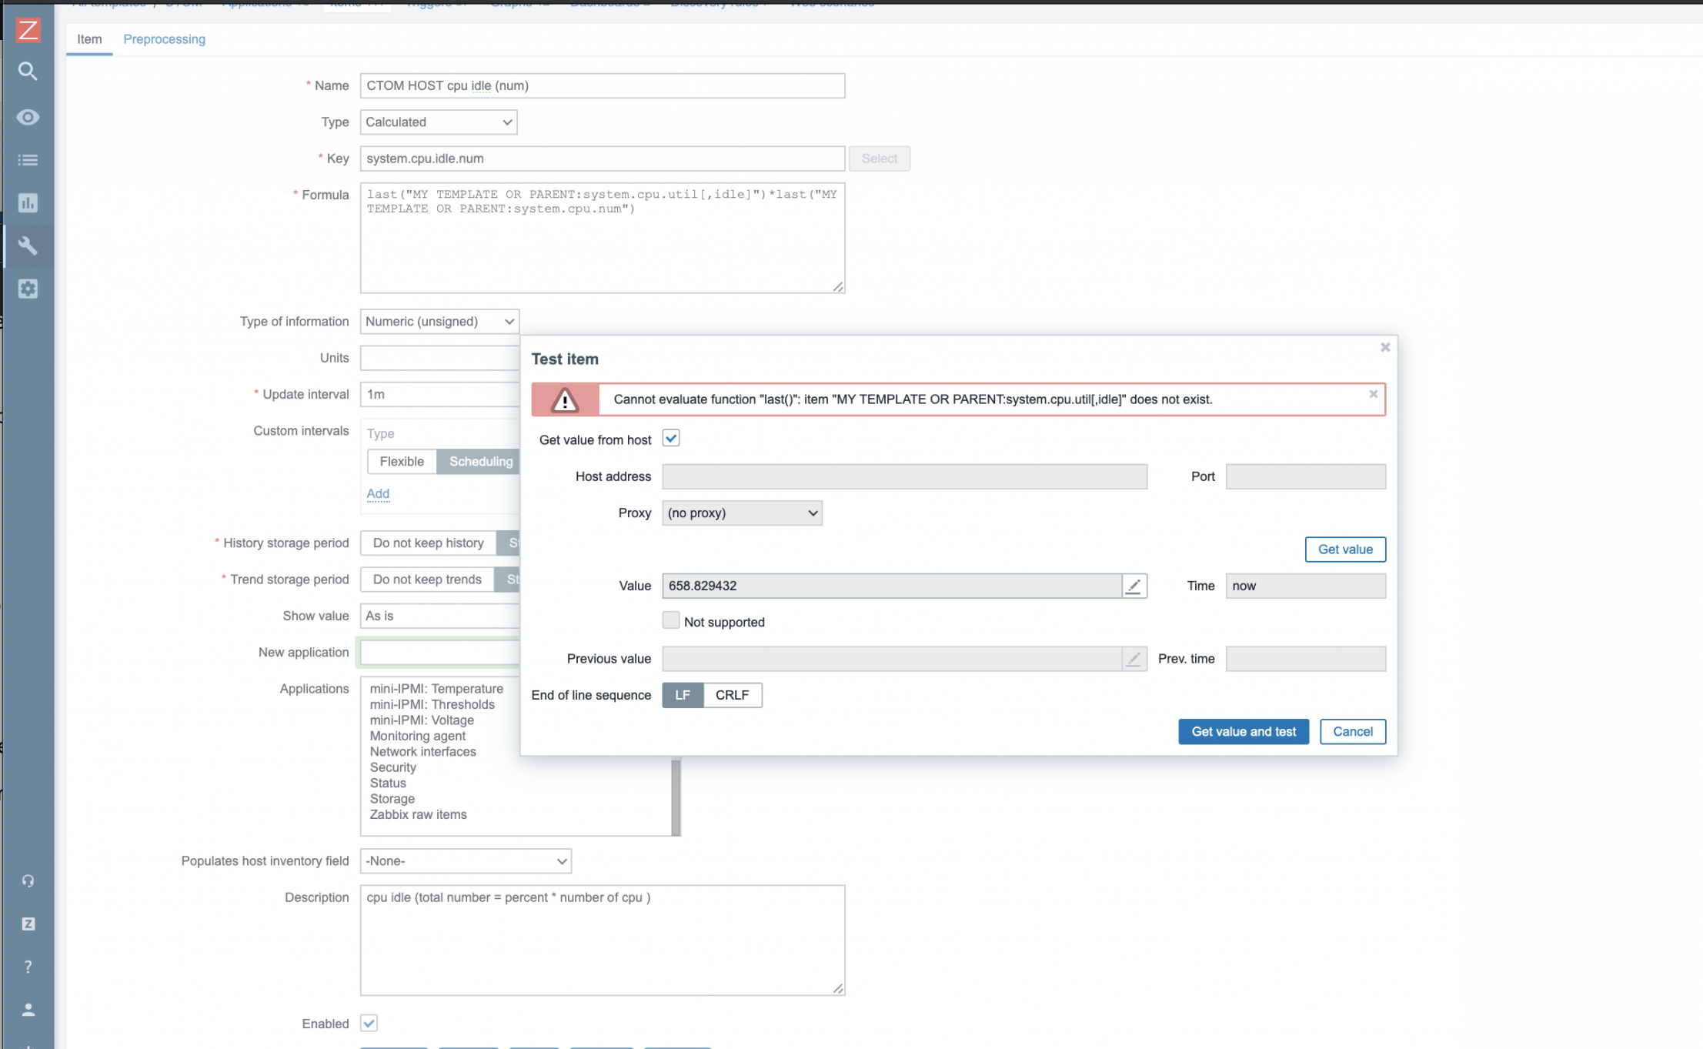Click the Add custom interval link
The image size is (1703, 1049).
click(377, 493)
